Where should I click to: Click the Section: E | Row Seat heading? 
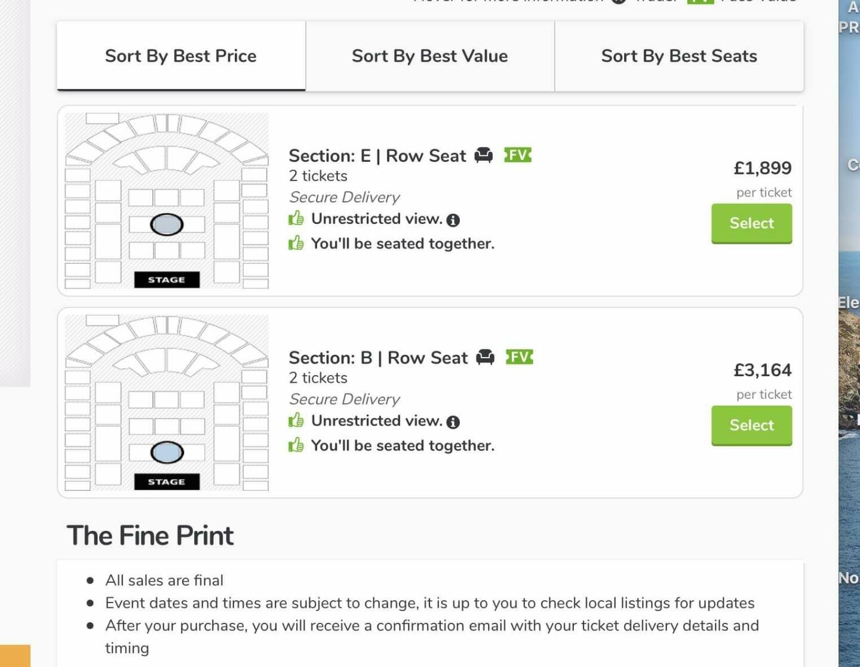[x=377, y=156]
